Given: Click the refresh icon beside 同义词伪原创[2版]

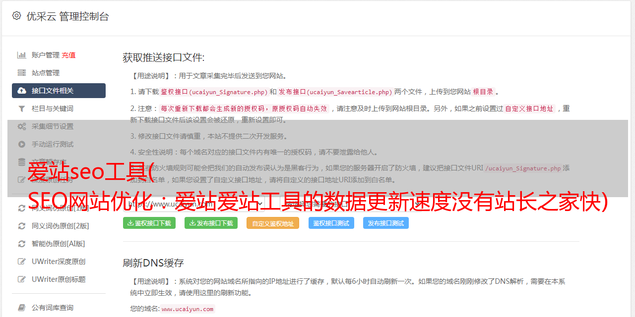Looking at the screenshot, I should 22,226.
